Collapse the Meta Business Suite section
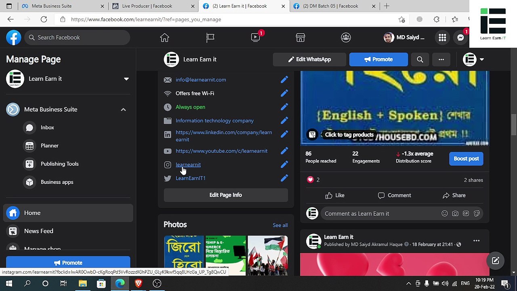 pos(123,110)
